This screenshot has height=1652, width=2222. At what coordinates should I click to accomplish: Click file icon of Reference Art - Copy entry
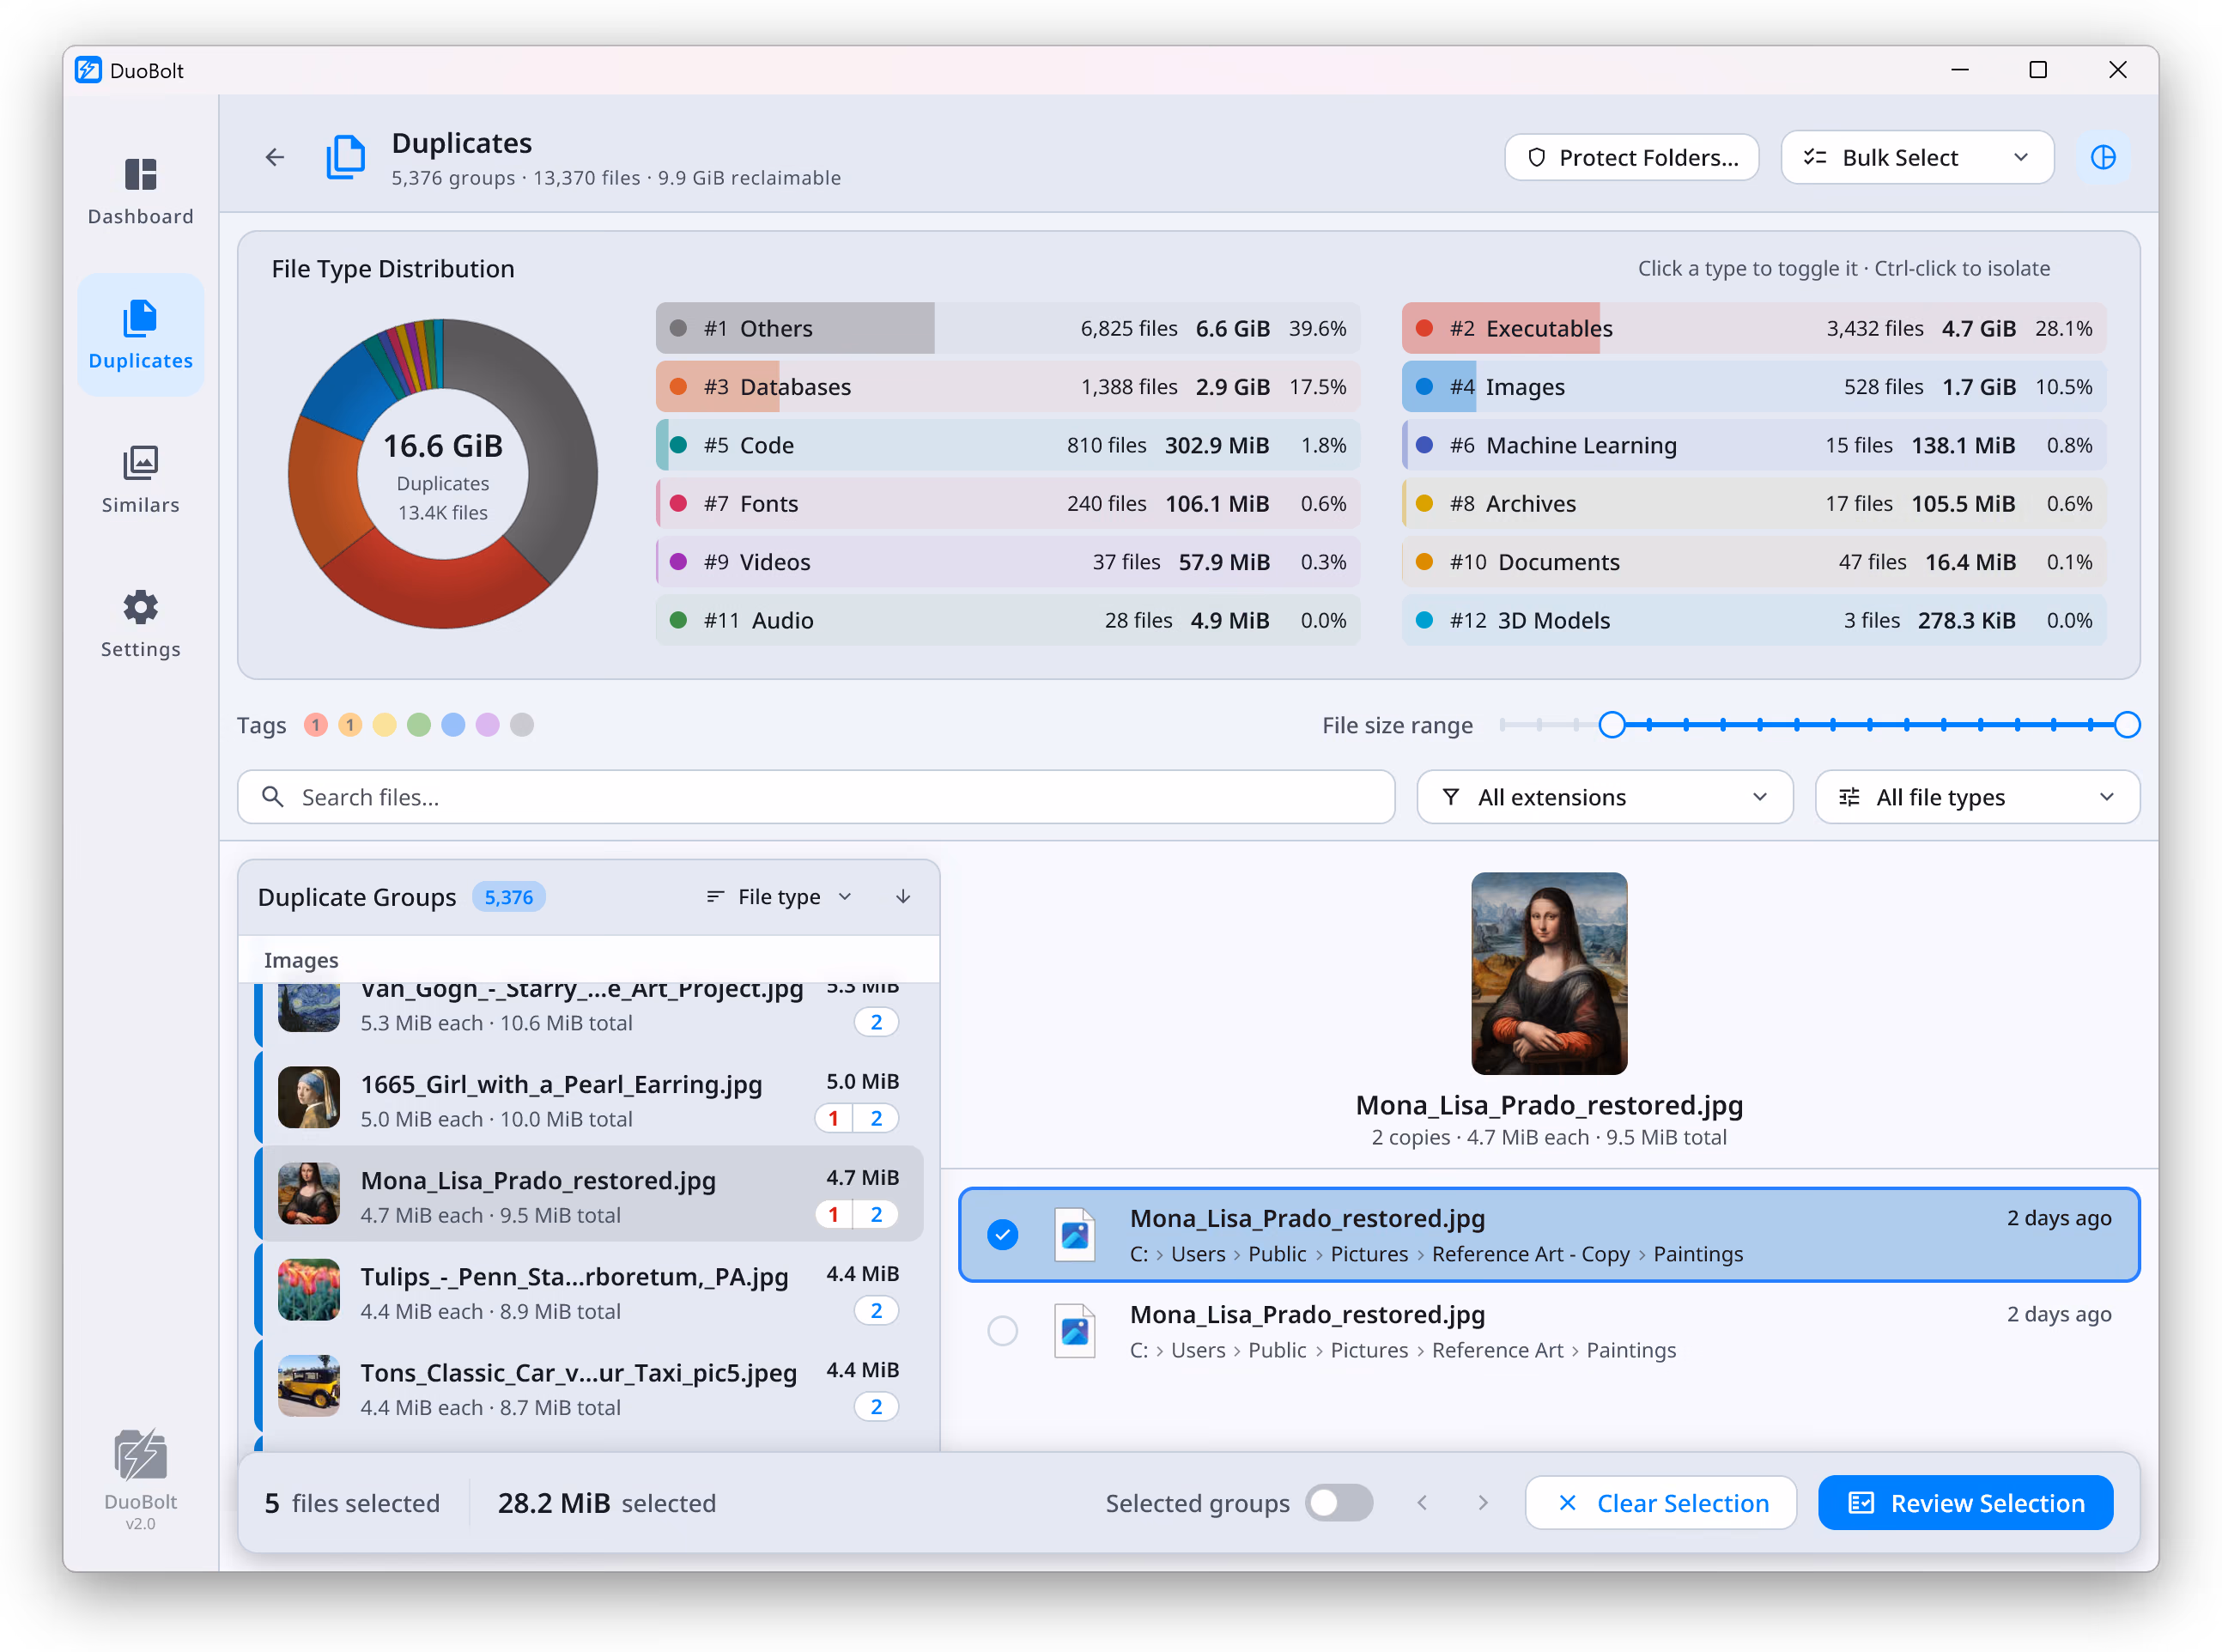pos(1074,1234)
